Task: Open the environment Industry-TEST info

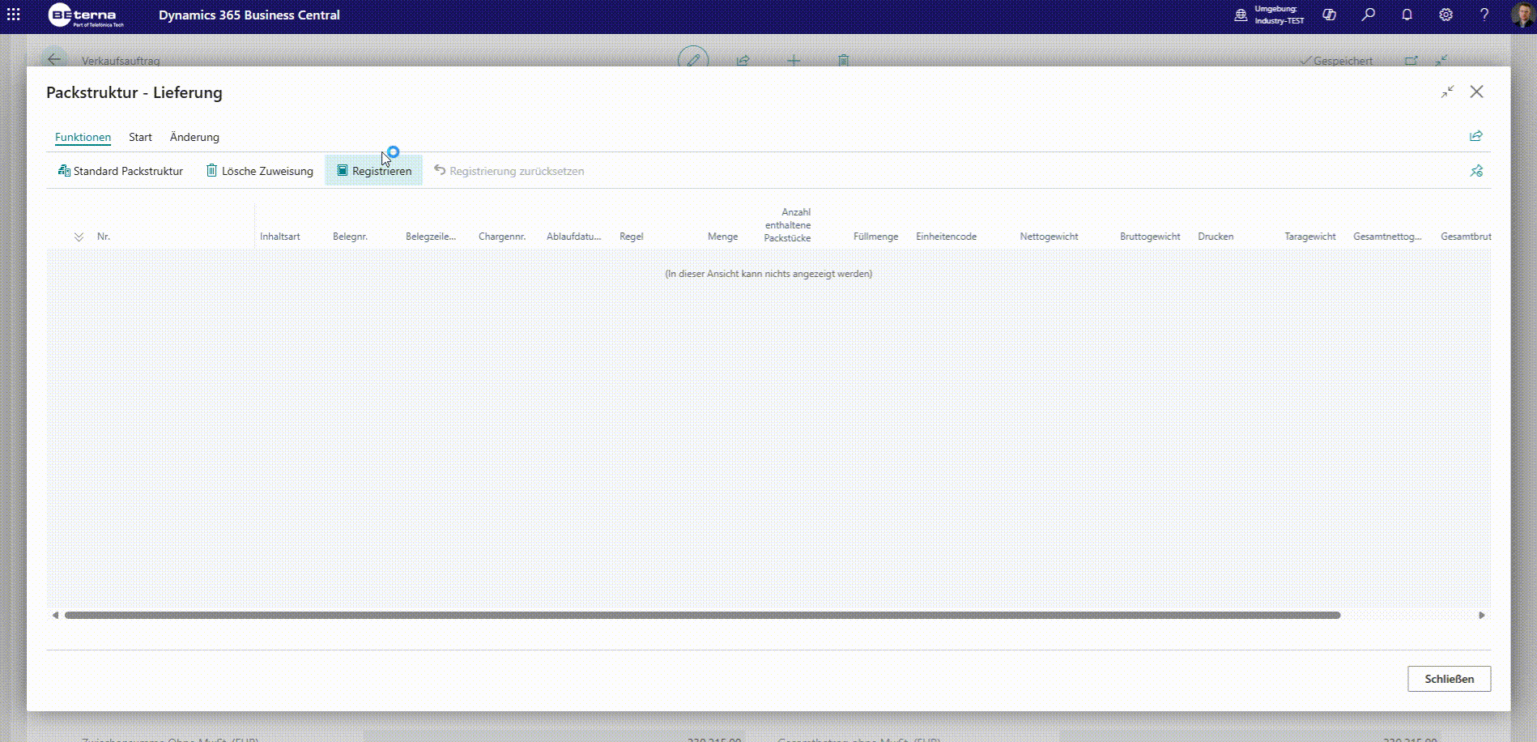Action: click(x=1269, y=15)
